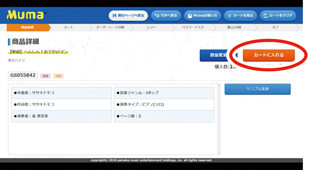This screenshot has height=170, width=311.
Task: Click the 音楽ジャンル：Jポップ cell
Action: pyautogui.click(x=164, y=93)
